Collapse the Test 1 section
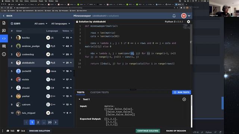Screen dimensions: 239x134 [80, 99]
